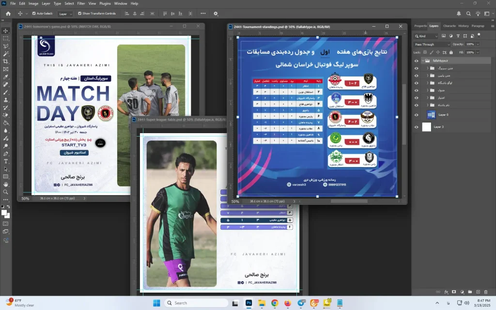Toggle the layer filtering on/off switch

click(479, 35)
